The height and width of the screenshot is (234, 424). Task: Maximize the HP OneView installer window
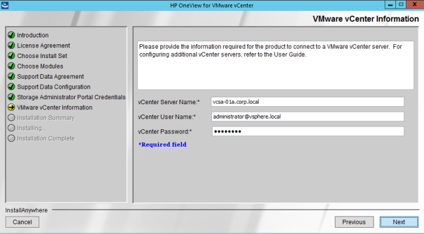point(401,4)
